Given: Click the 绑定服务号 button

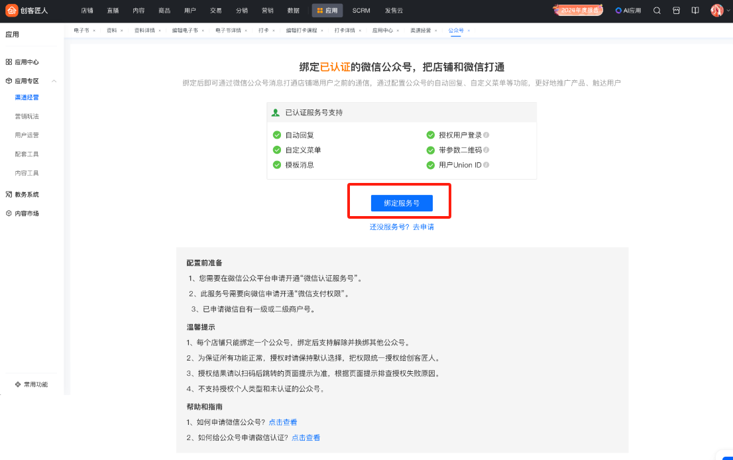Looking at the screenshot, I should click(x=402, y=203).
